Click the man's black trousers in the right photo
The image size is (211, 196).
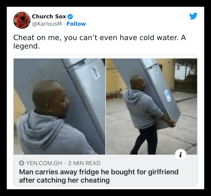145,140
